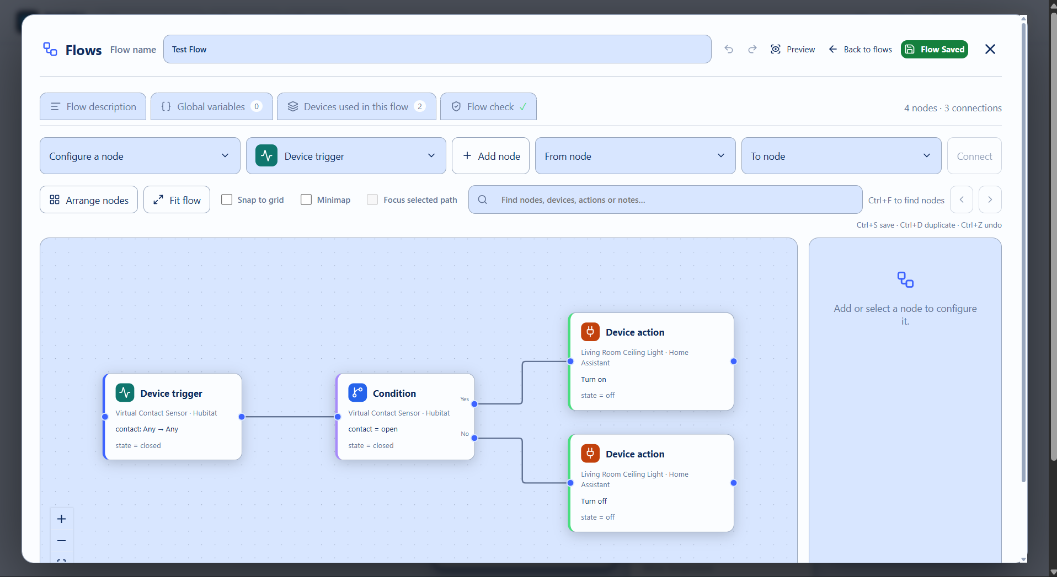Click the undo arrow icon
The width and height of the screenshot is (1057, 577).
click(x=729, y=50)
